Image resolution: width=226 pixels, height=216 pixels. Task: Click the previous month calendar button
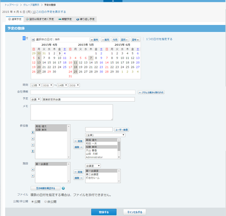(106, 40)
